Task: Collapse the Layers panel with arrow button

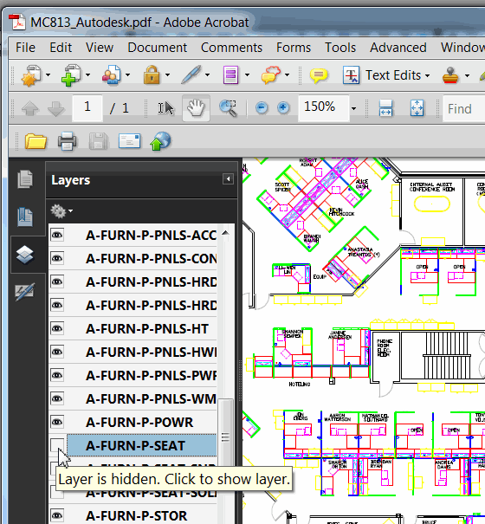Action: [228, 179]
